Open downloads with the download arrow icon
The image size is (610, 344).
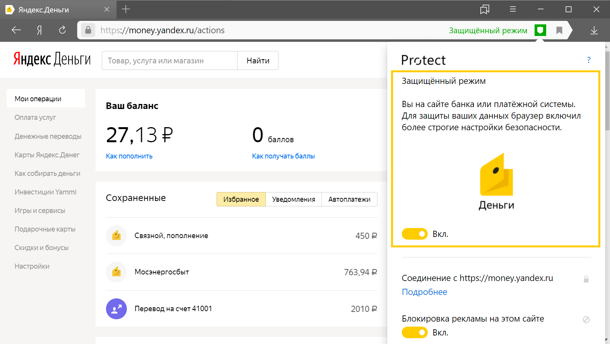click(x=594, y=30)
